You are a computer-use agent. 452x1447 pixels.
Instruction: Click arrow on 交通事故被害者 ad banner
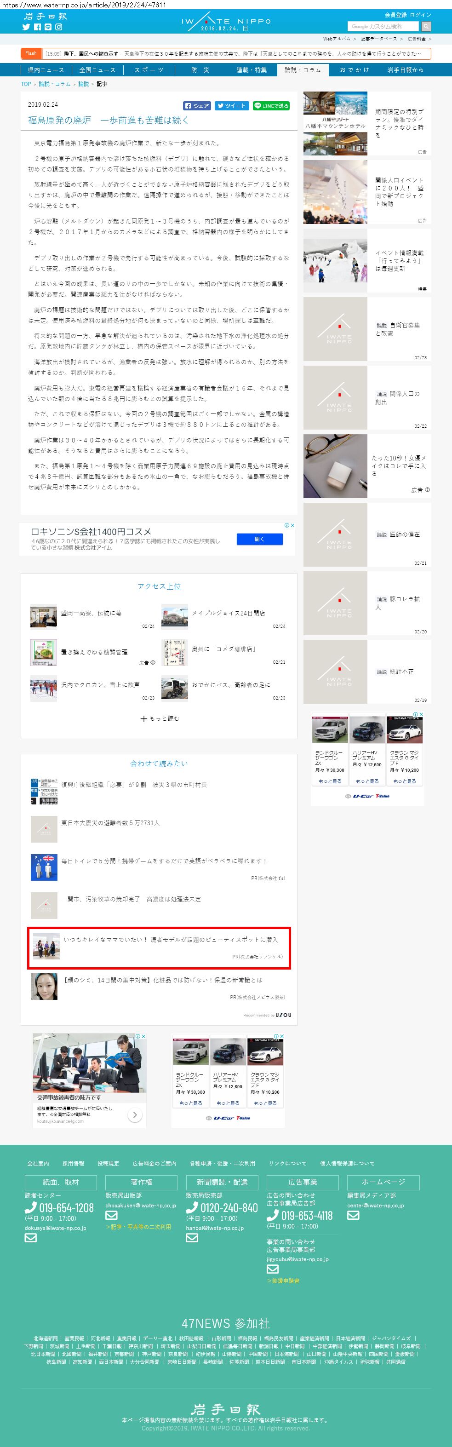point(135,1114)
